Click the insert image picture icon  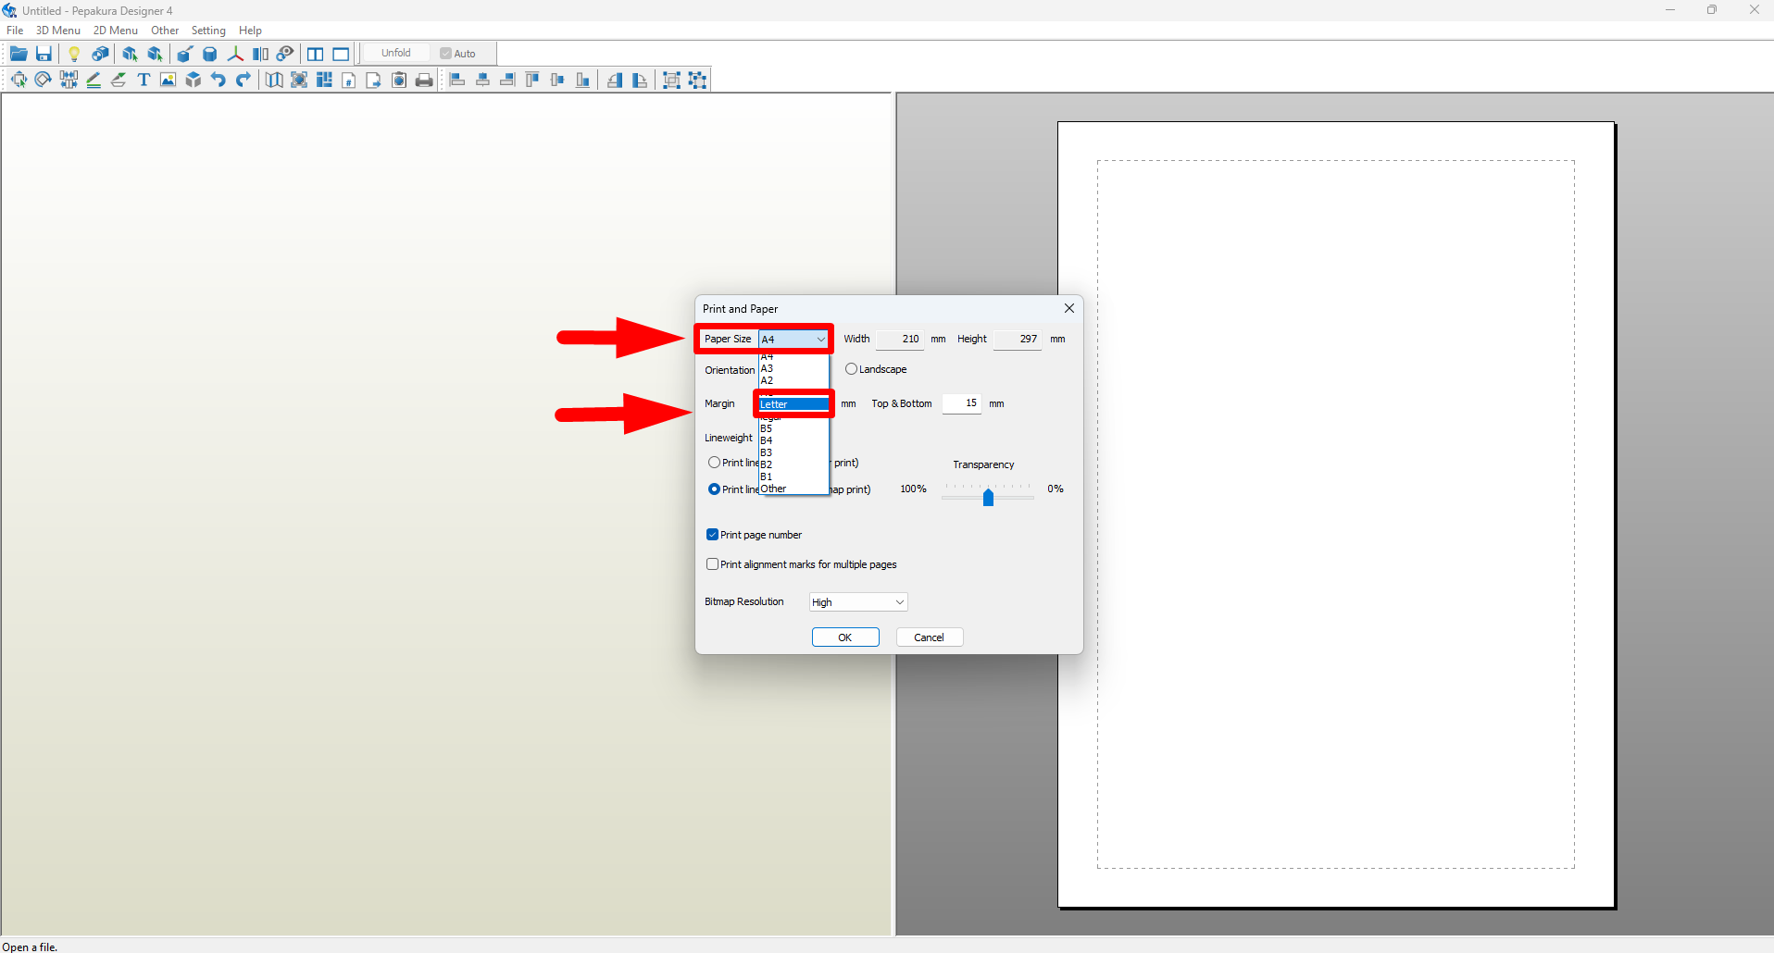click(168, 80)
